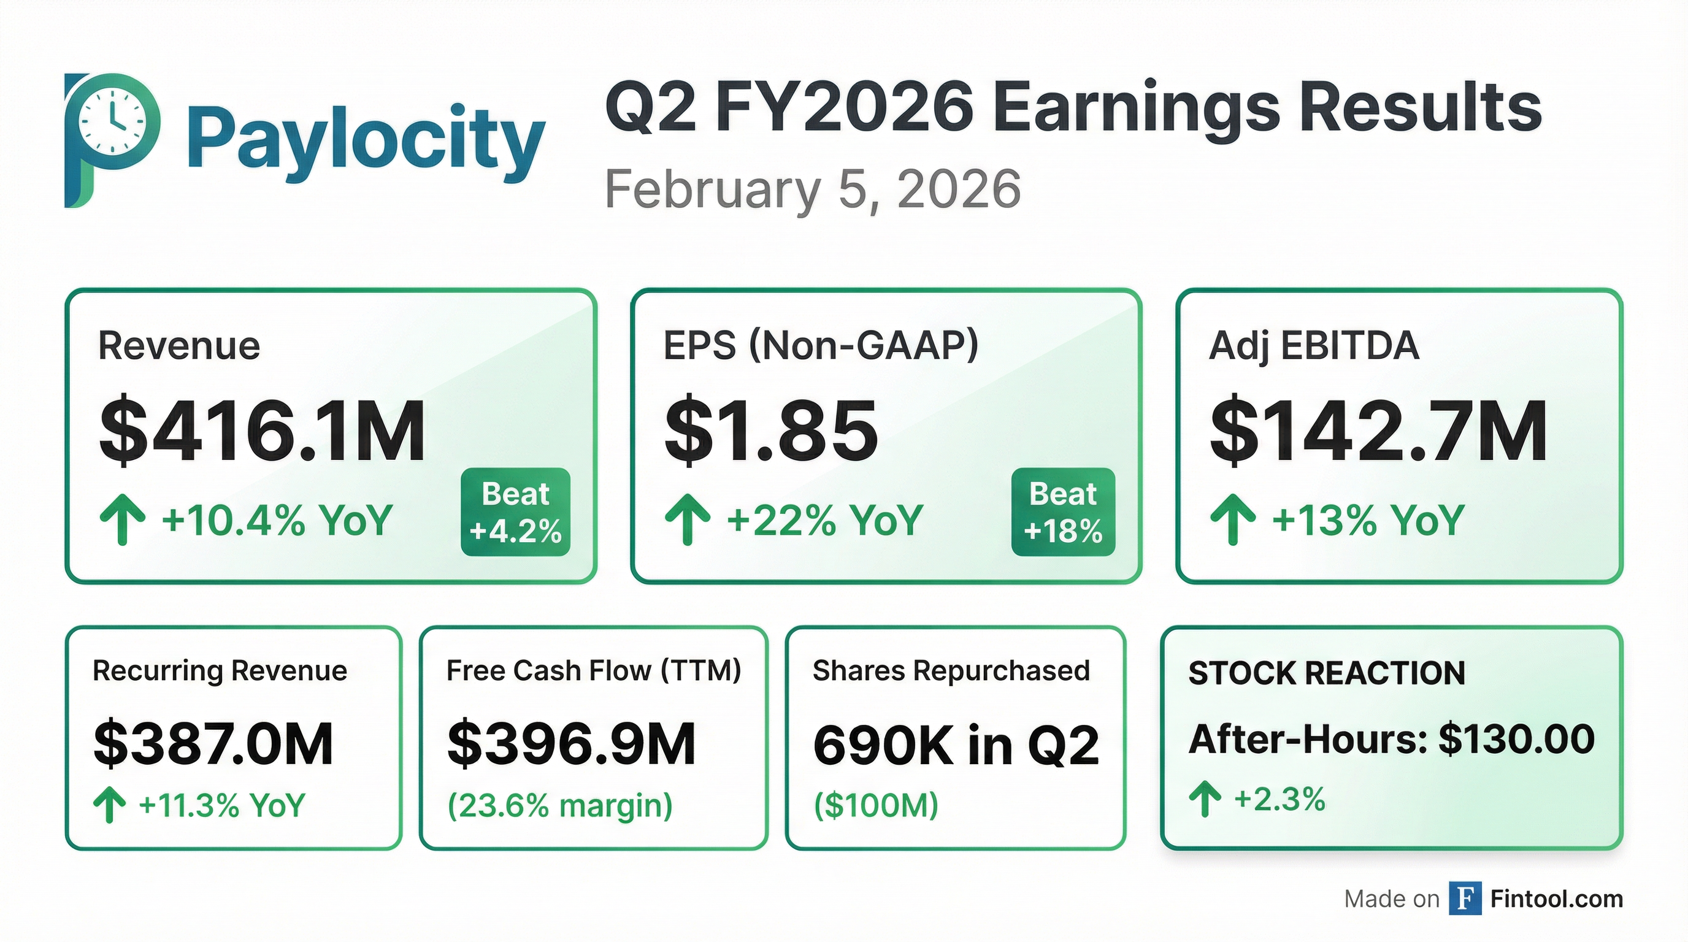This screenshot has height=942, width=1688.
Task: Click the stock reaction +2.3% up arrow
Action: coord(1205,800)
